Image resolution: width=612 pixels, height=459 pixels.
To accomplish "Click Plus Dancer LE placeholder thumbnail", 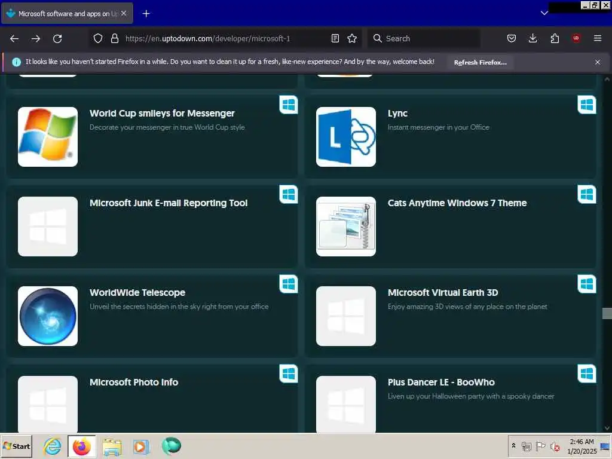I will point(346,405).
